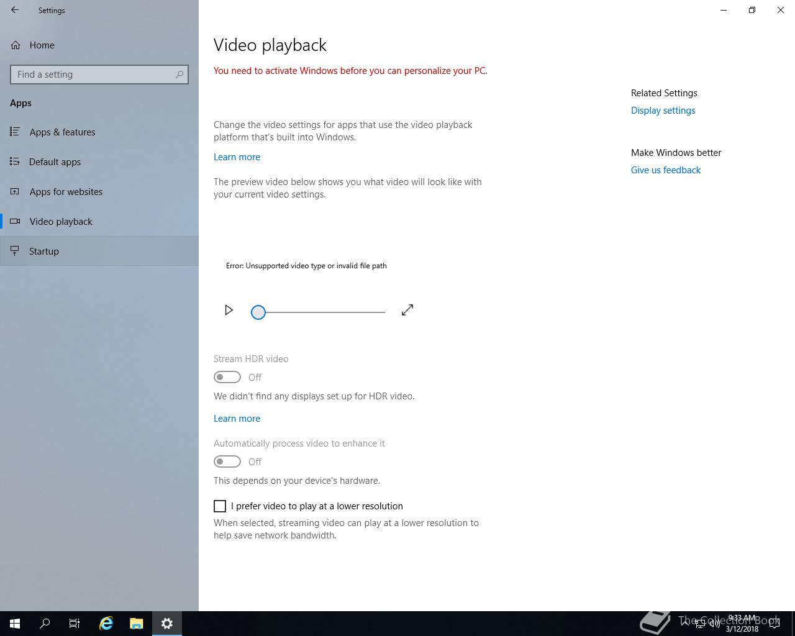Open the Home settings page
The width and height of the screenshot is (795, 636).
[99, 45]
